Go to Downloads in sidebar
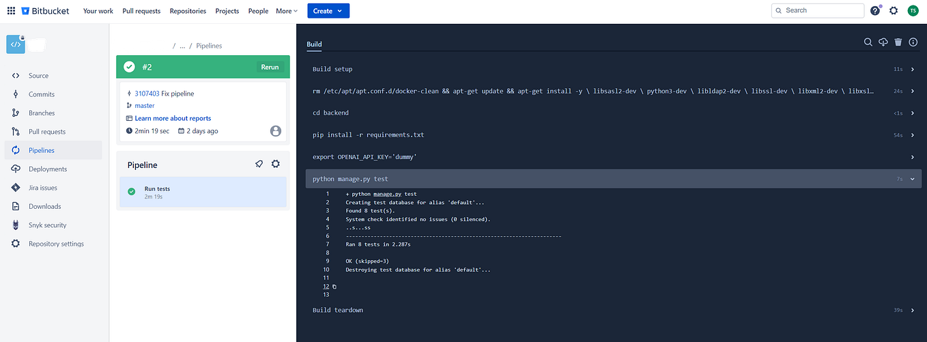 click(x=45, y=206)
